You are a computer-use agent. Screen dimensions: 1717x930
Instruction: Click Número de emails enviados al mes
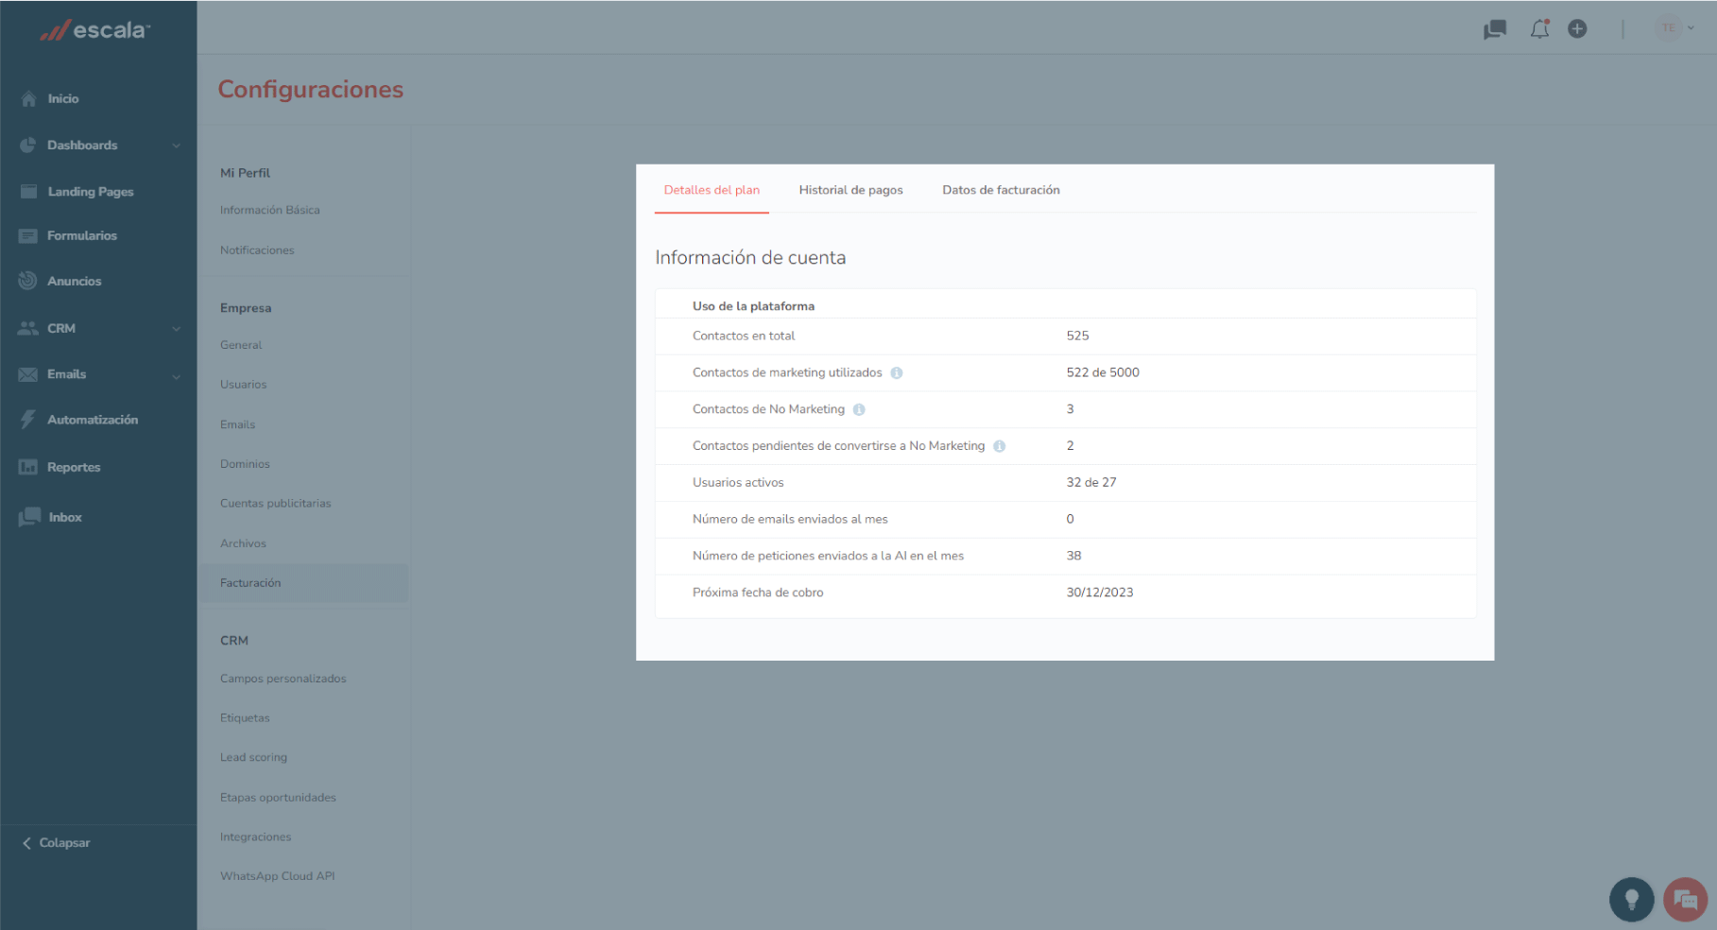click(x=790, y=519)
